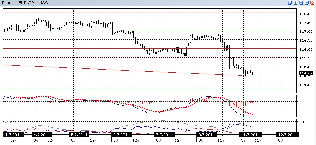The image size is (316, 145).
Task: Close the EUR/JPY chart window
Action: coord(312,2)
